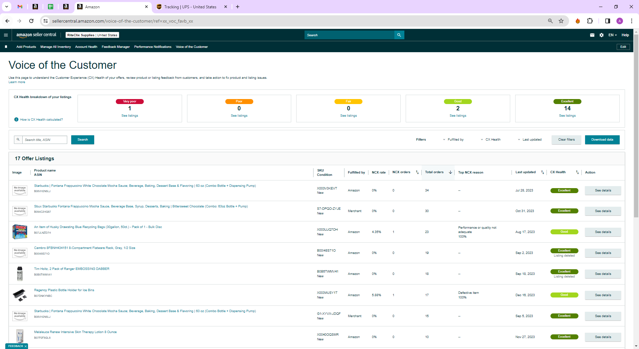Click the zoom magnifier in address bar
Image resolution: width=639 pixels, height=349 pixels.
click(550, 21)
